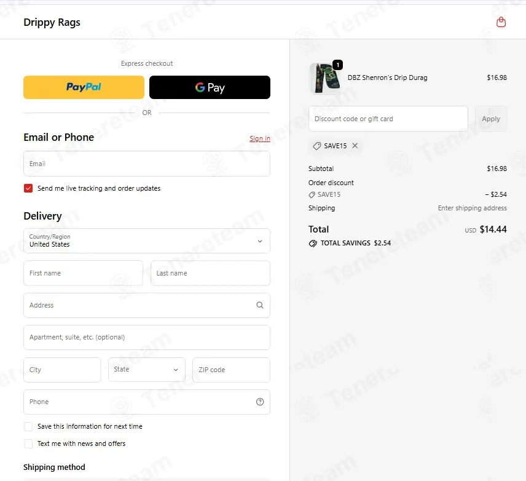Screen dimensions: 526x481
Task: Open the shopping bag cart icon
Action: 501,22
